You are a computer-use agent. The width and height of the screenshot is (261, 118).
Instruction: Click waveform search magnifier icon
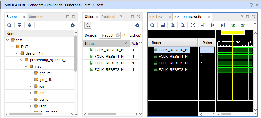[x=152, y=25]
